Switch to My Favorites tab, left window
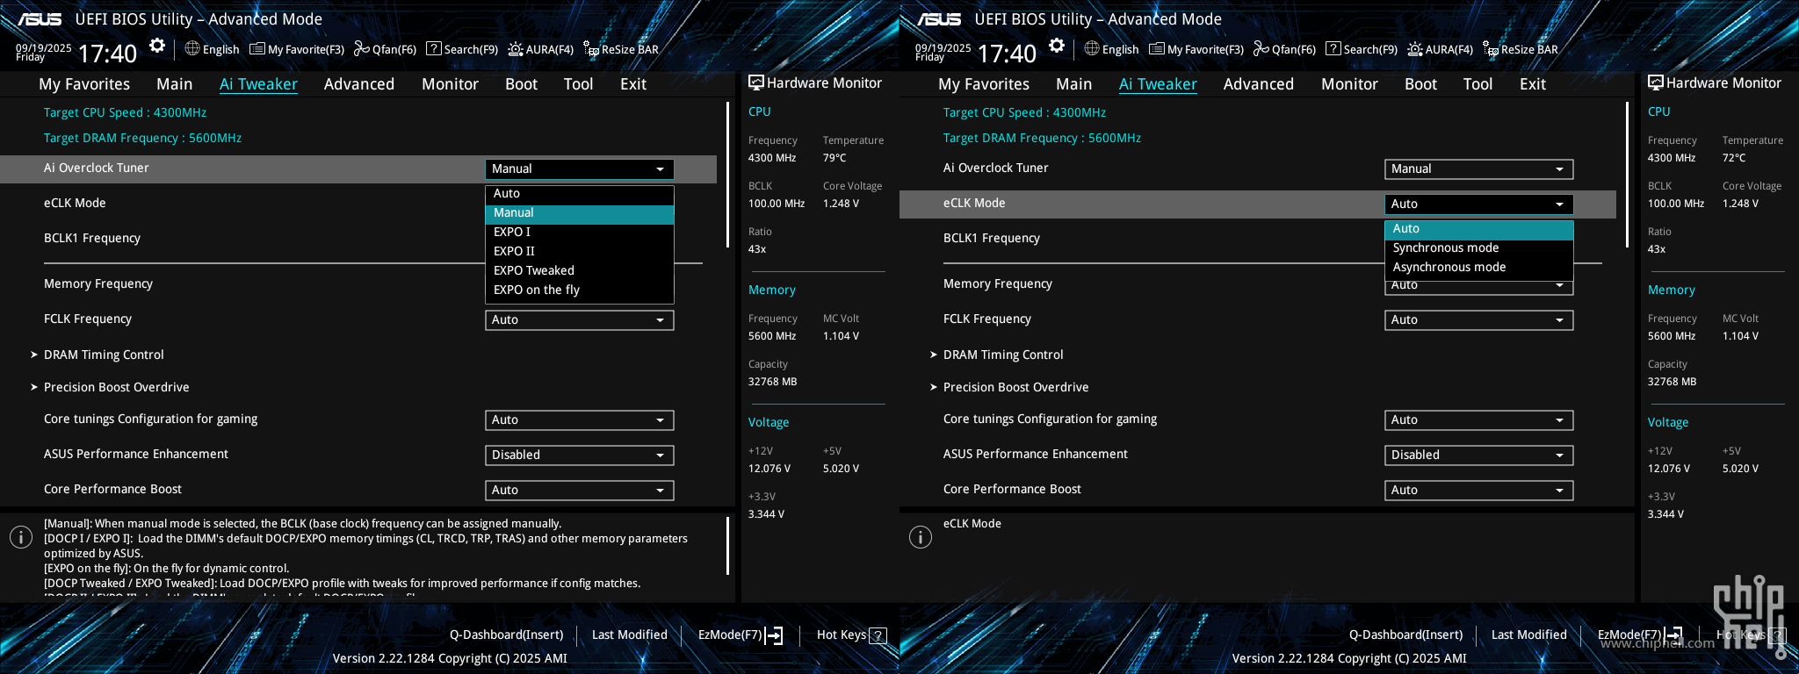 click(84, 84)
